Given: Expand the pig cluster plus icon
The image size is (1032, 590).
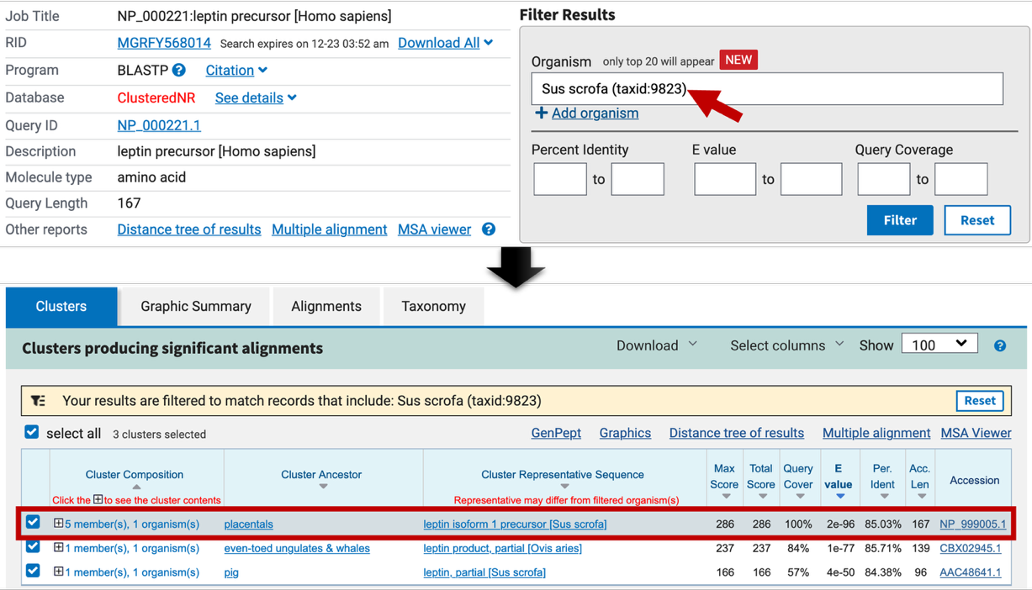Looking at the screenshot, I should [x=58, y=572].
